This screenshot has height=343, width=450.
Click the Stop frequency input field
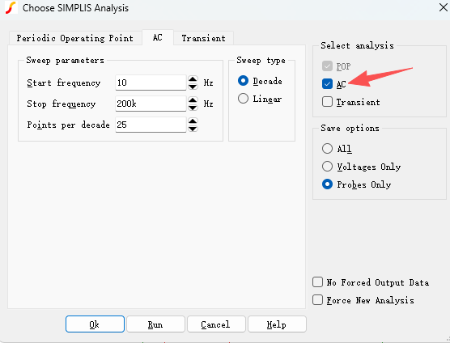click(x=151, y=104)
